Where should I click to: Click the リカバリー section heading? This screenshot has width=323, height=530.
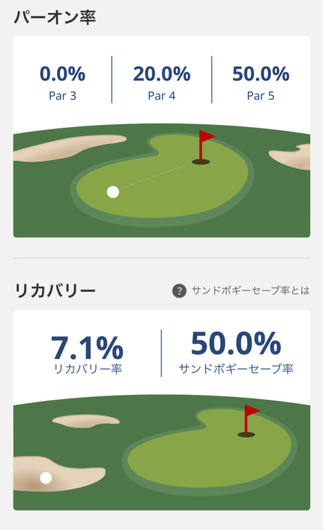55,291
